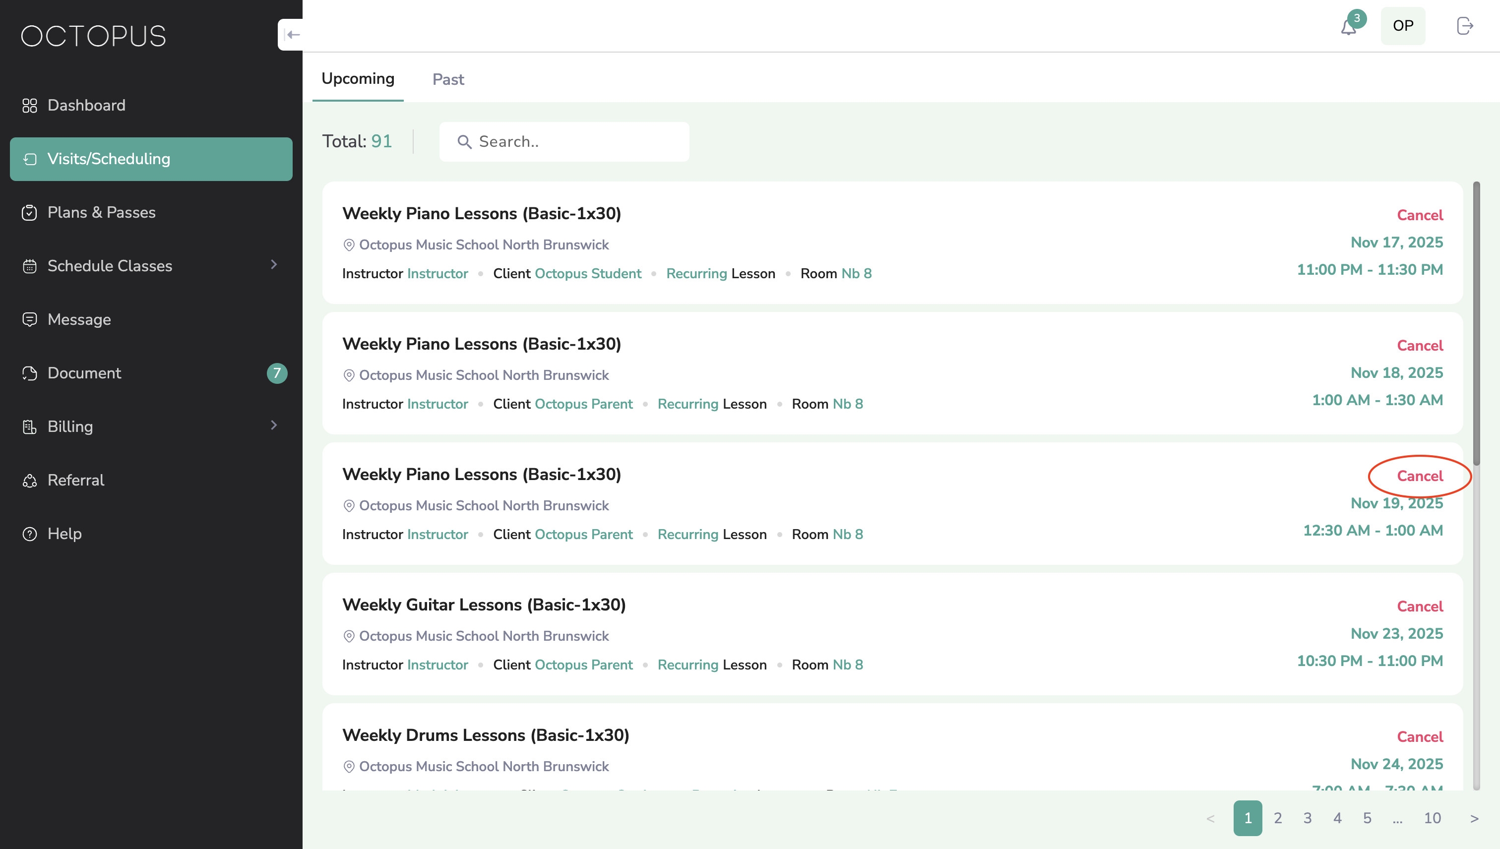Switch to the Past tab
The image size is (1500, 849).
tap(448, 79)
